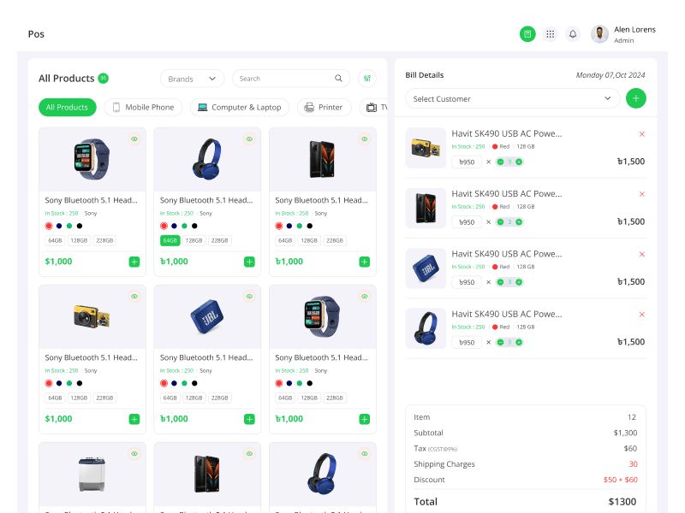The image size is (685, 513).
Task: Open the Select Customer dropdown
Action: coord(512,98)
